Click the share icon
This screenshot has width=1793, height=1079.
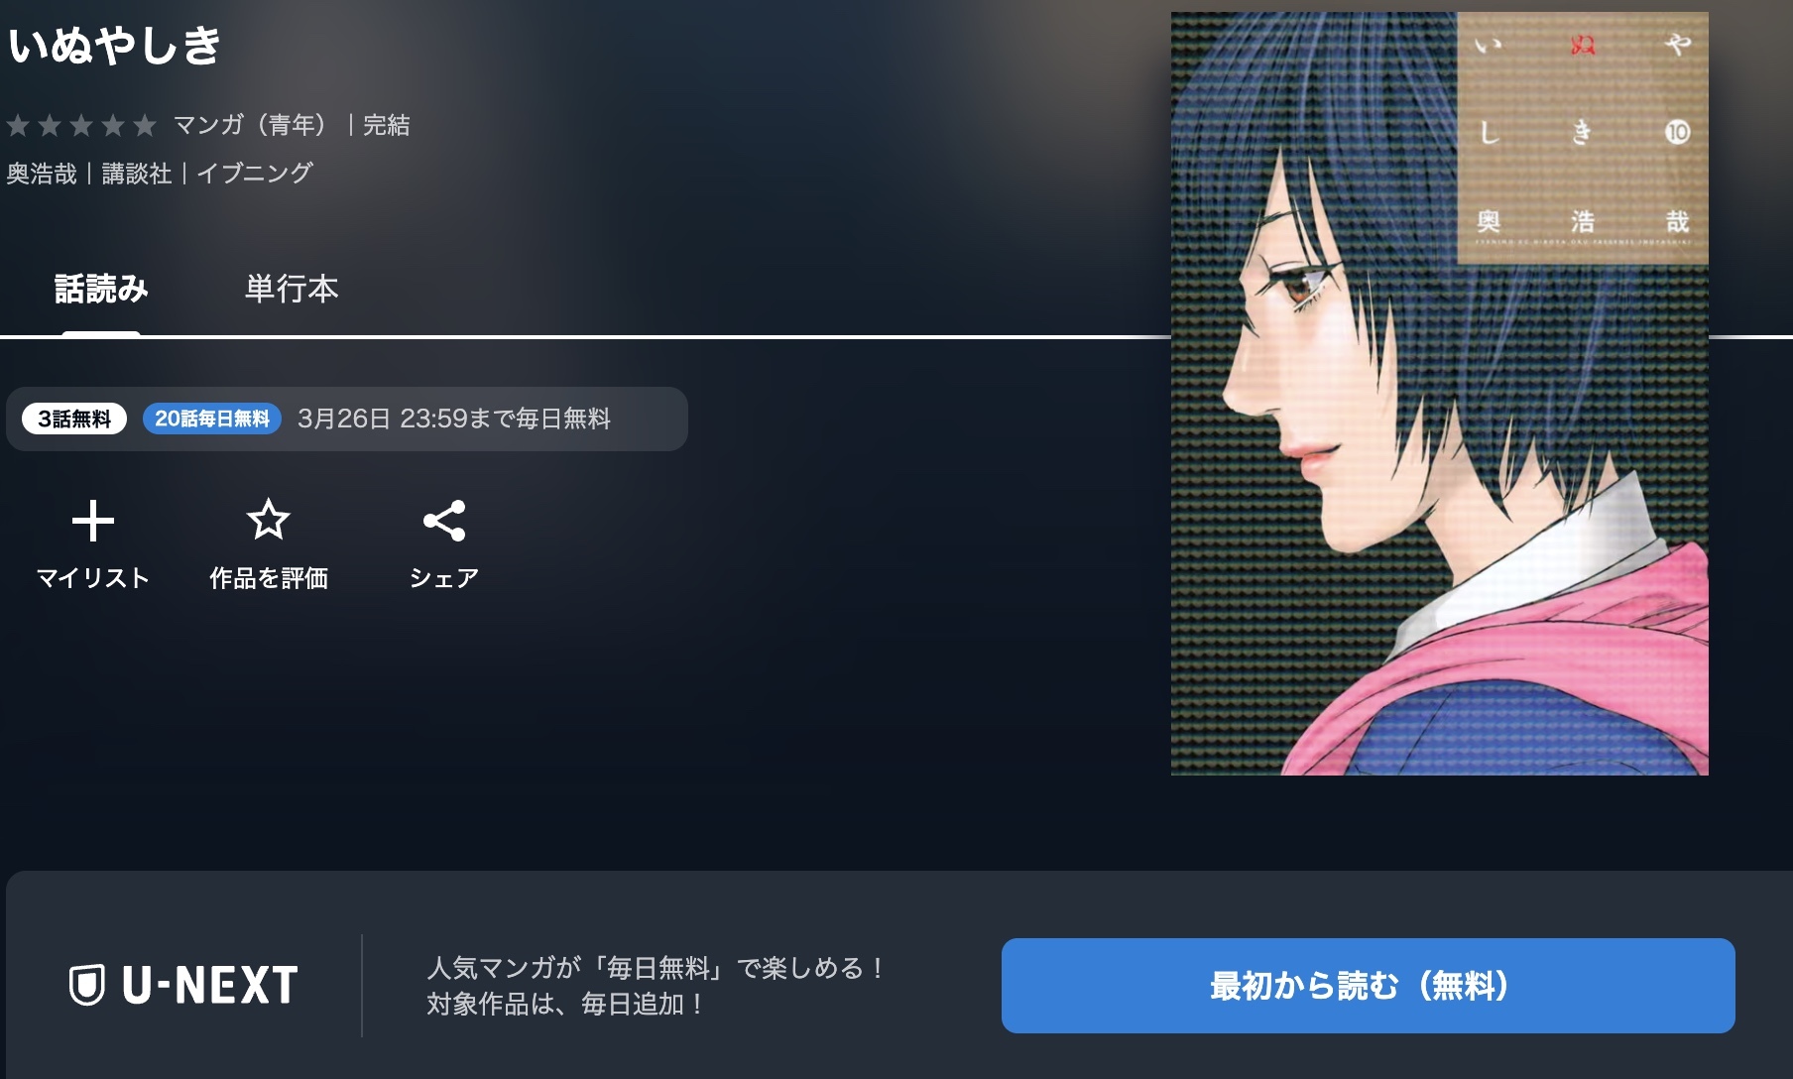[x=444, y=521]
